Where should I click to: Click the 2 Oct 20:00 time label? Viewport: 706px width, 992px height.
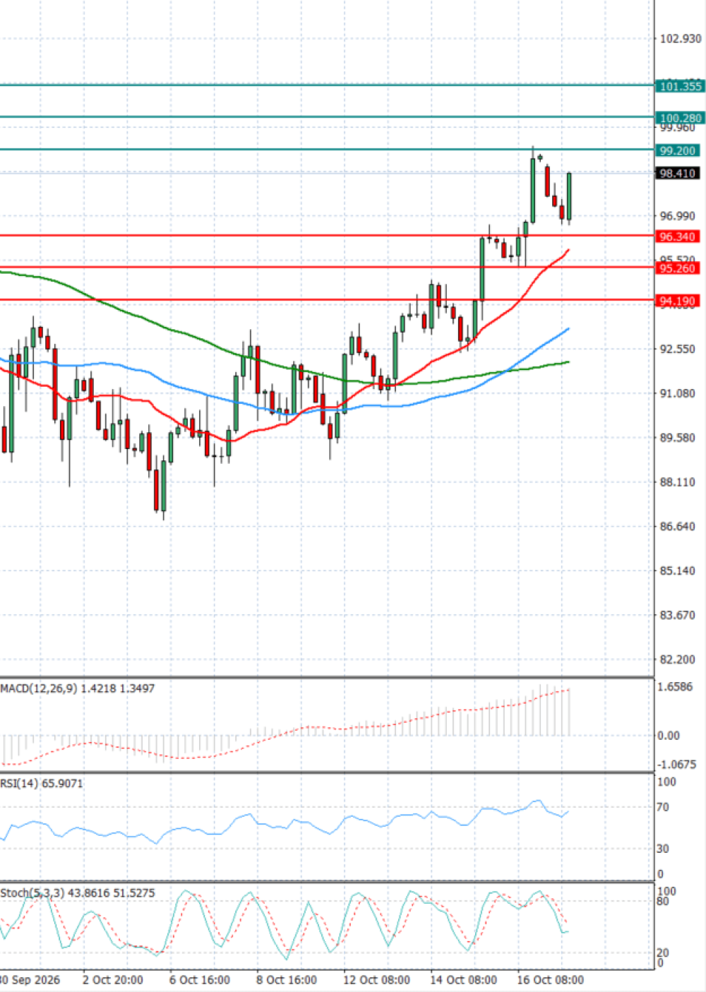[113, 980]
